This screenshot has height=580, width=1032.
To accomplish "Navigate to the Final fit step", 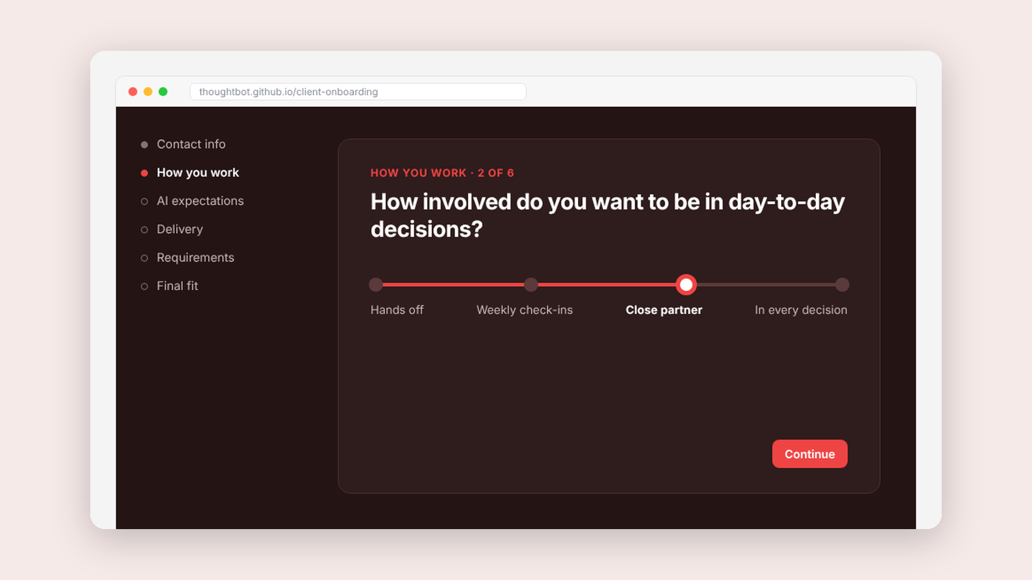I will (170, 286).
